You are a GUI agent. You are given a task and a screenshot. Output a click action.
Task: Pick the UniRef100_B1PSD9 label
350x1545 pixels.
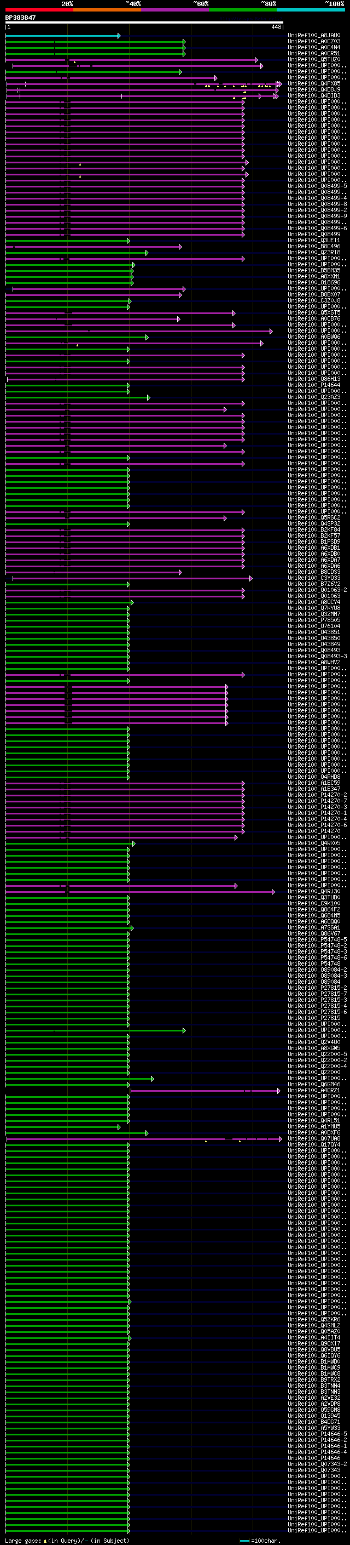coord(314,541)
